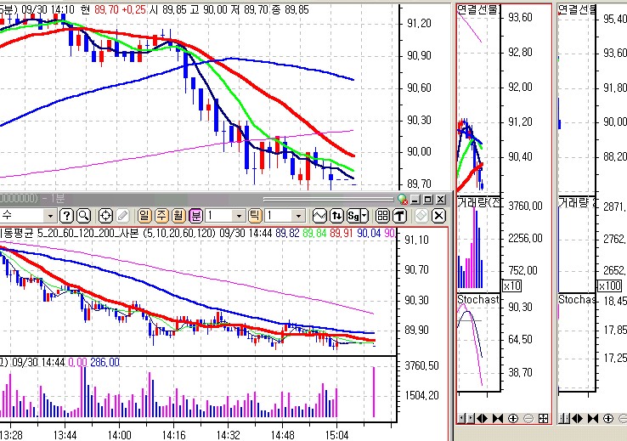This screenshot has height=441, width=627.
Task: Open the grid layout icon in toolbar
Action: click(x=382, y=216)
